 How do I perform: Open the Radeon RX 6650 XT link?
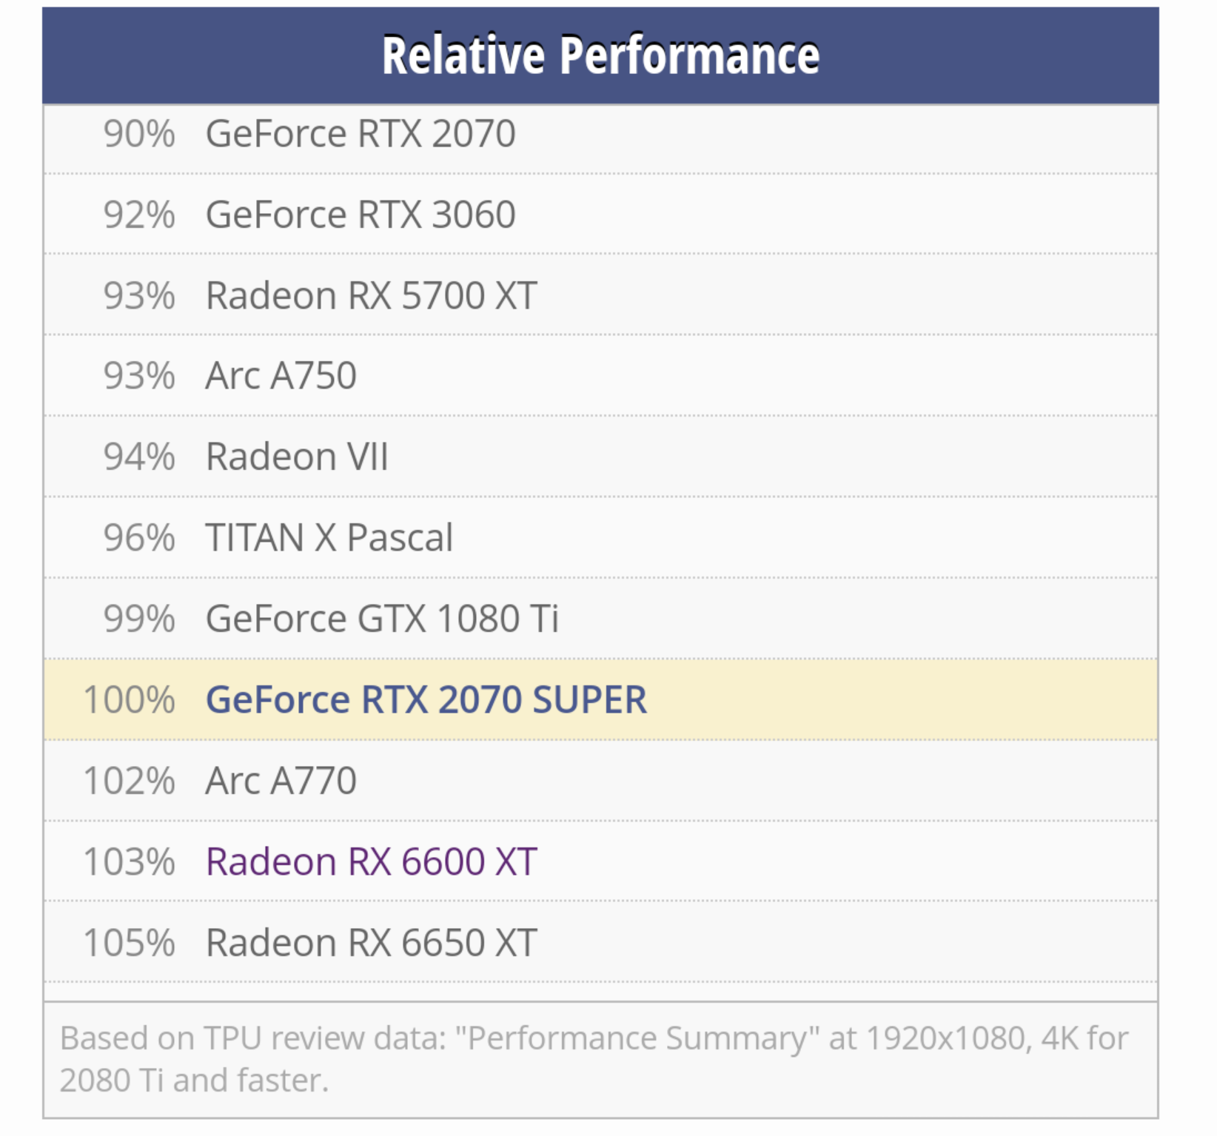[372, 942]
